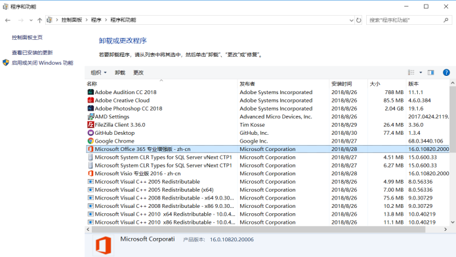Click the 2018/8/30 install date cell
456x257 pixels.
(344, 133)
